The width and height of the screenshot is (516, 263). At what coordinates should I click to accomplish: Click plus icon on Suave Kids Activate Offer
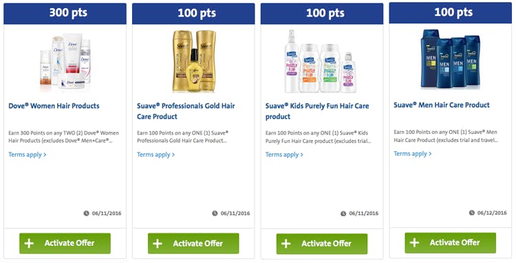[x=286, y=244]
